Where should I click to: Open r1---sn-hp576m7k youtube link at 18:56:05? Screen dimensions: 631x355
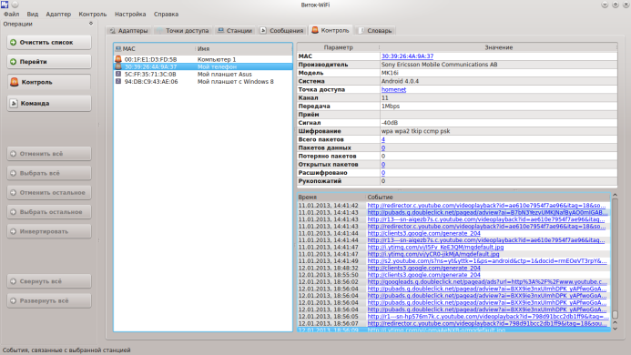click(x=488, y=317)
